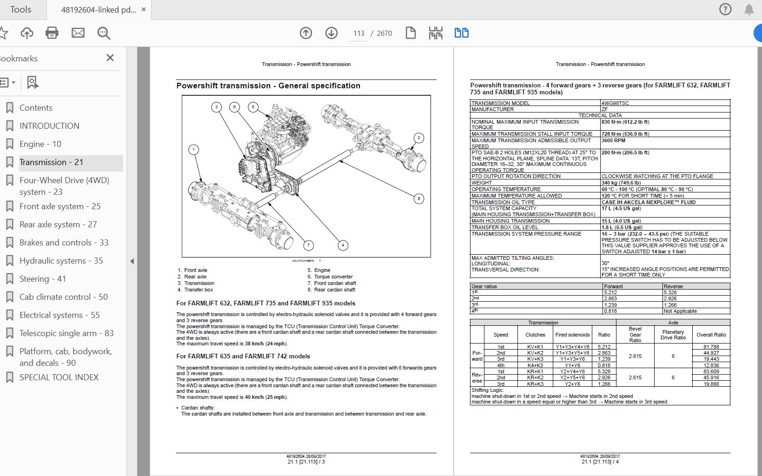The width and height of the screenshot is (762, 476).
Task: Go to next page arrow
Action: (x=331, y=33)
